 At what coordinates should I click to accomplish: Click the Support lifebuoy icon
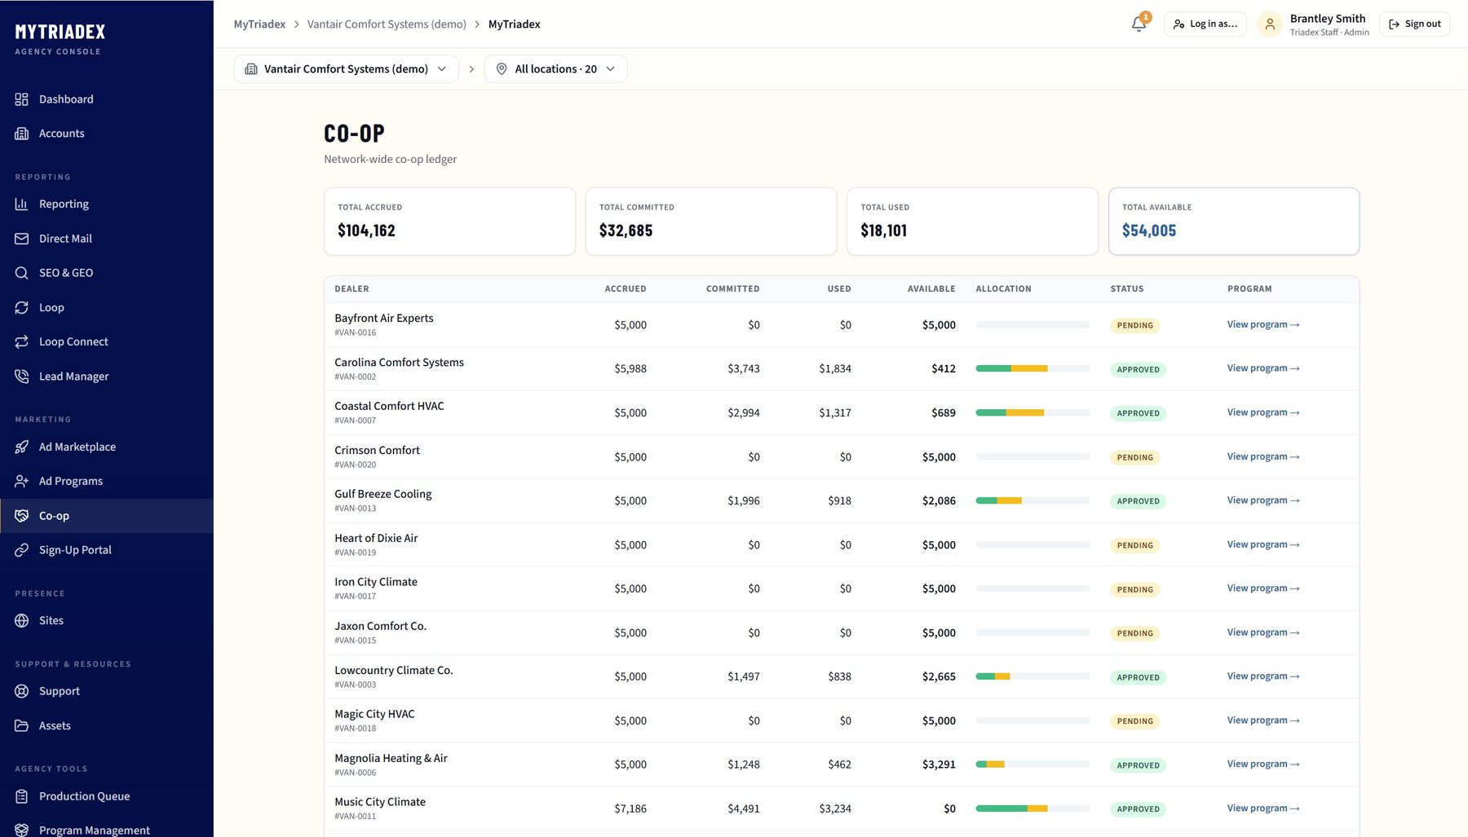pyautogui.click(x=22, y=691)
